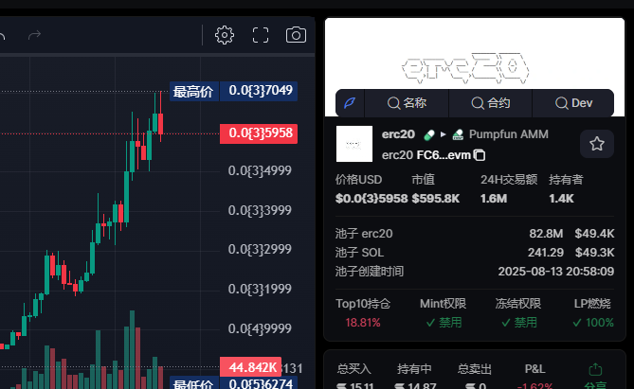Click the feather icon in search bar
Screen dimensions: 634x389
(x=350, y=103)
